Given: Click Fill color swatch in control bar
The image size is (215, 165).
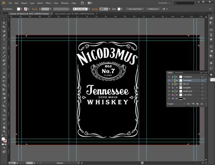Looking at the screenshot, I should (x=18, y=9).
